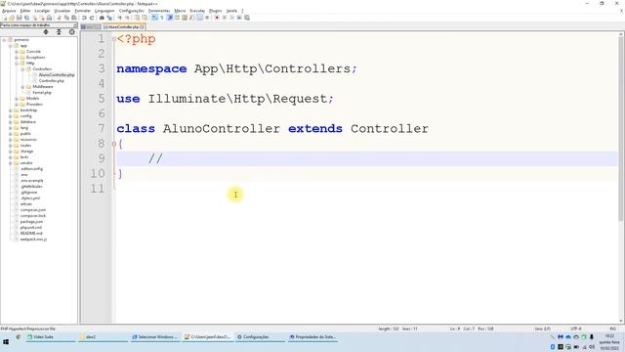Click the Redo toolbar icon
This screenshot has height=352, width=625.
pyautogui.click(x=92, y=18)
